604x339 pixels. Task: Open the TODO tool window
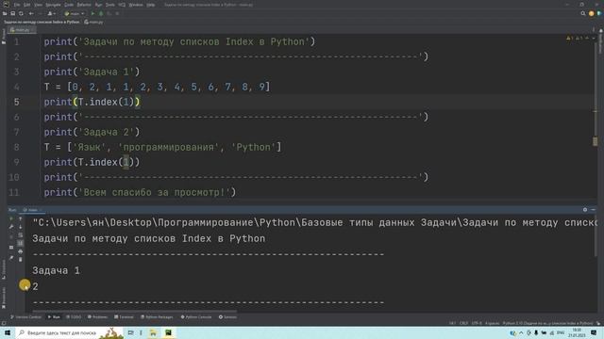(x=74, y=317)
